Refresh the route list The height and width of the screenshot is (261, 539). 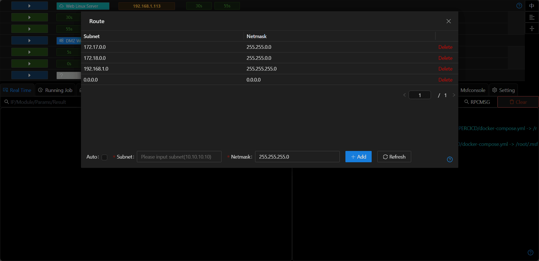click(x=394, y=157)
